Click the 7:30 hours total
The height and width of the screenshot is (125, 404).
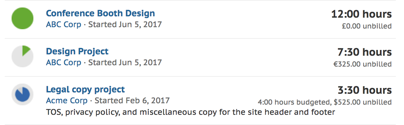tap(364, 52)
